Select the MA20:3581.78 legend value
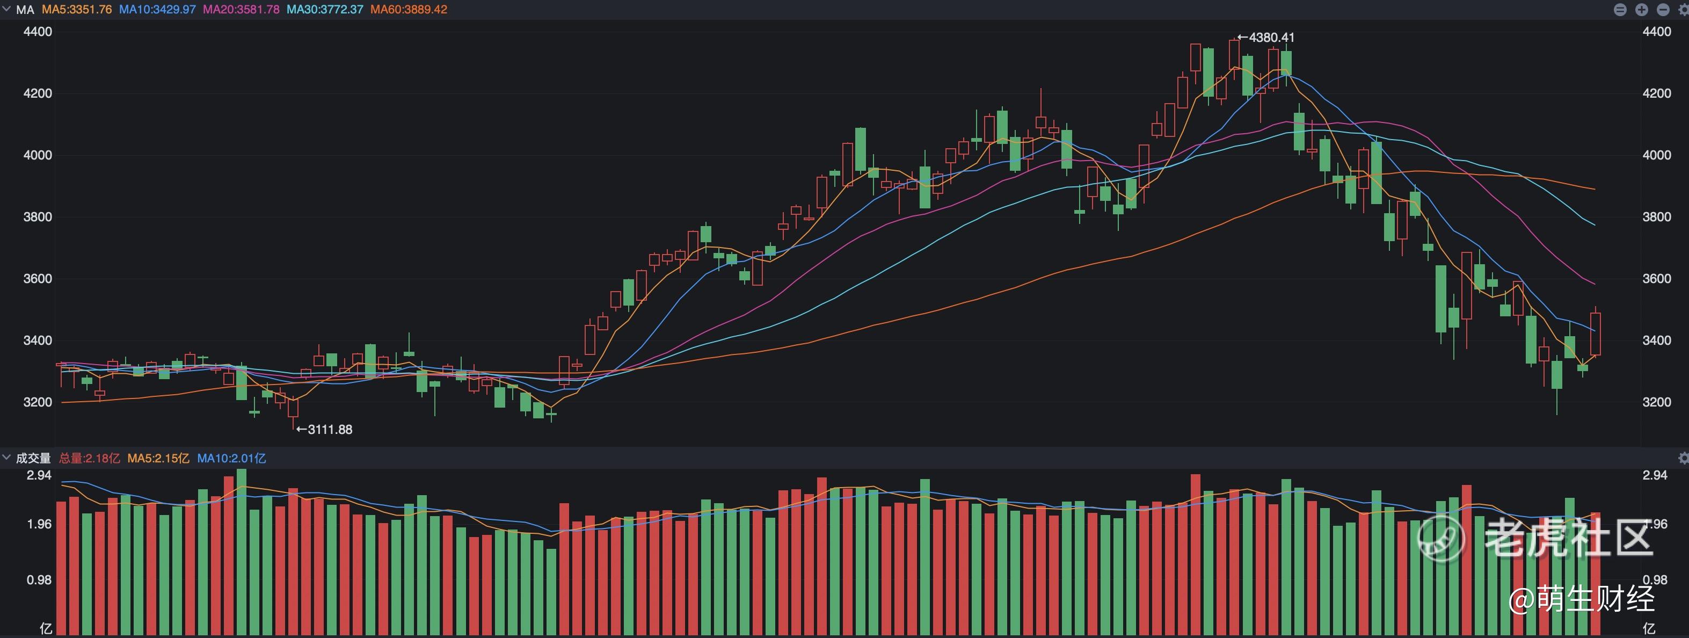The width and height of the screenshot is (1689, 638). (x=241, y=10)
